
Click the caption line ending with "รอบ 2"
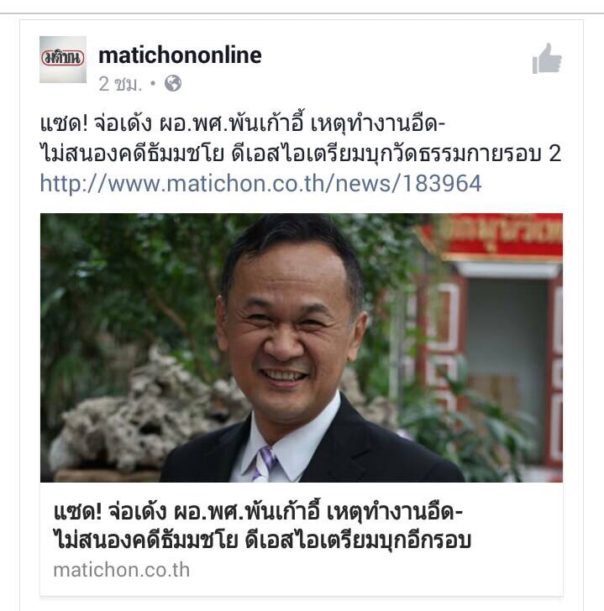tap(301, 153)
